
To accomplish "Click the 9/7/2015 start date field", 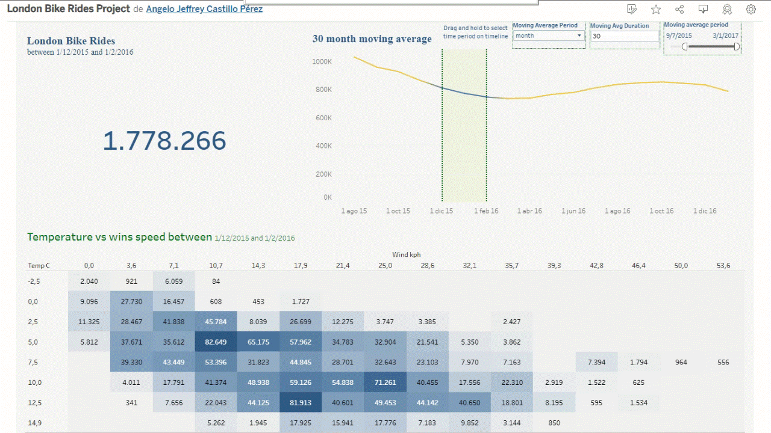I will tap(679, 35).
